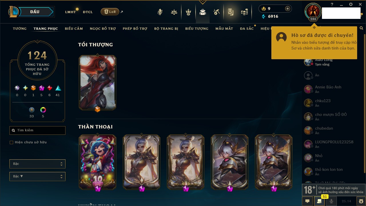This screenshot has width=366, height=206.
Task: Open client settings gear icon
Action: pyautogui.click(x=351, y=5)
